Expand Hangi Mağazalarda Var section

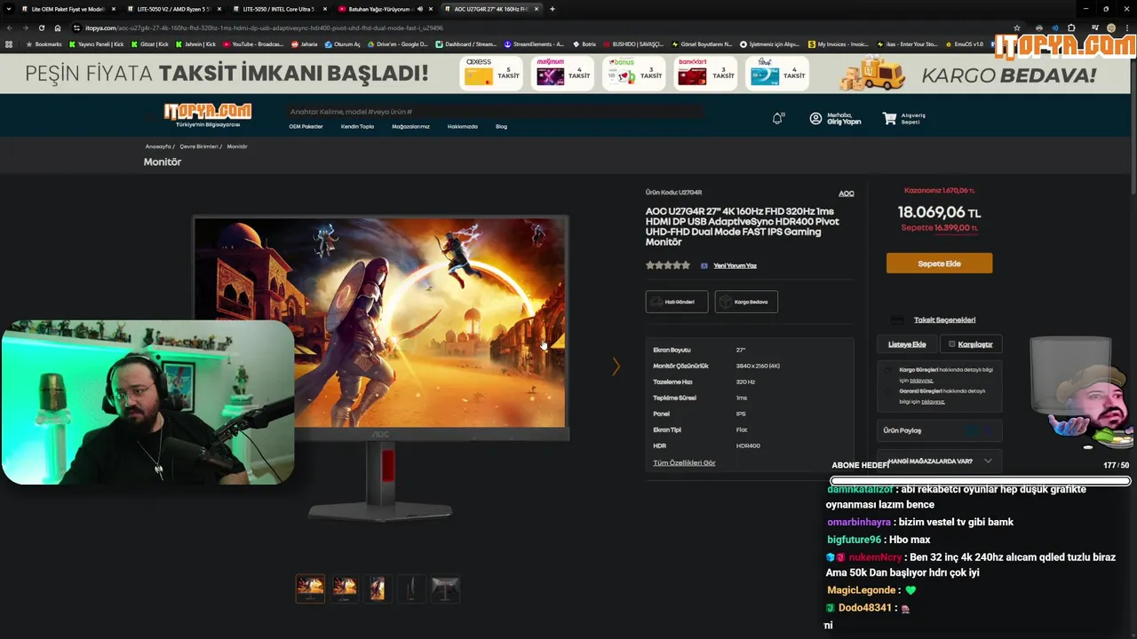click(940, 461)
